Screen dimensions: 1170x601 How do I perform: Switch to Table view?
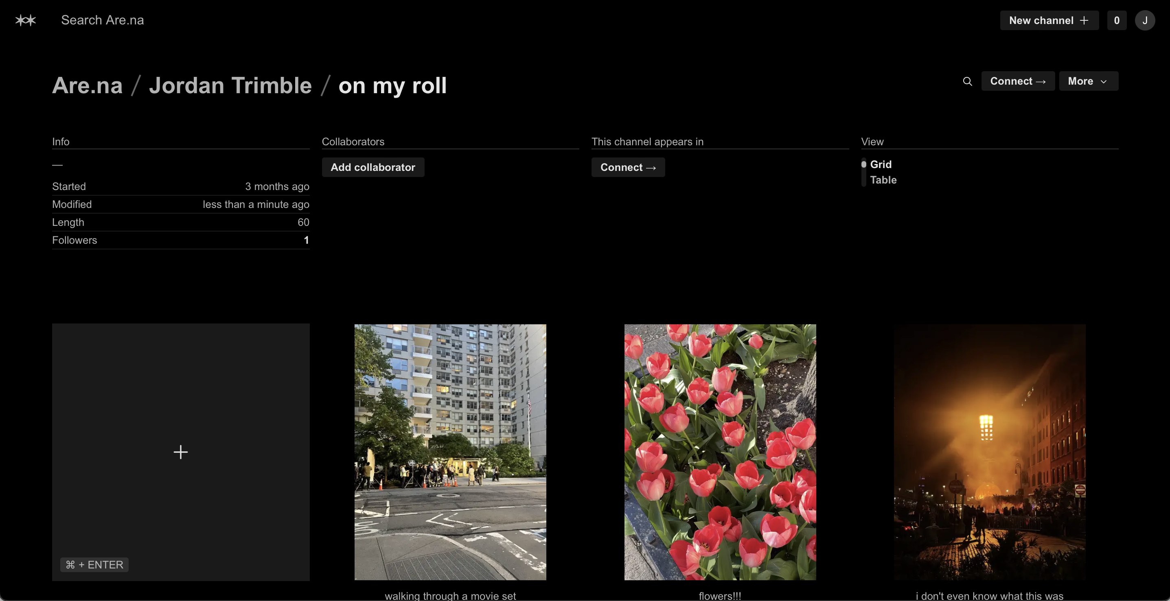pyautogui.click(x=883, y=180)
